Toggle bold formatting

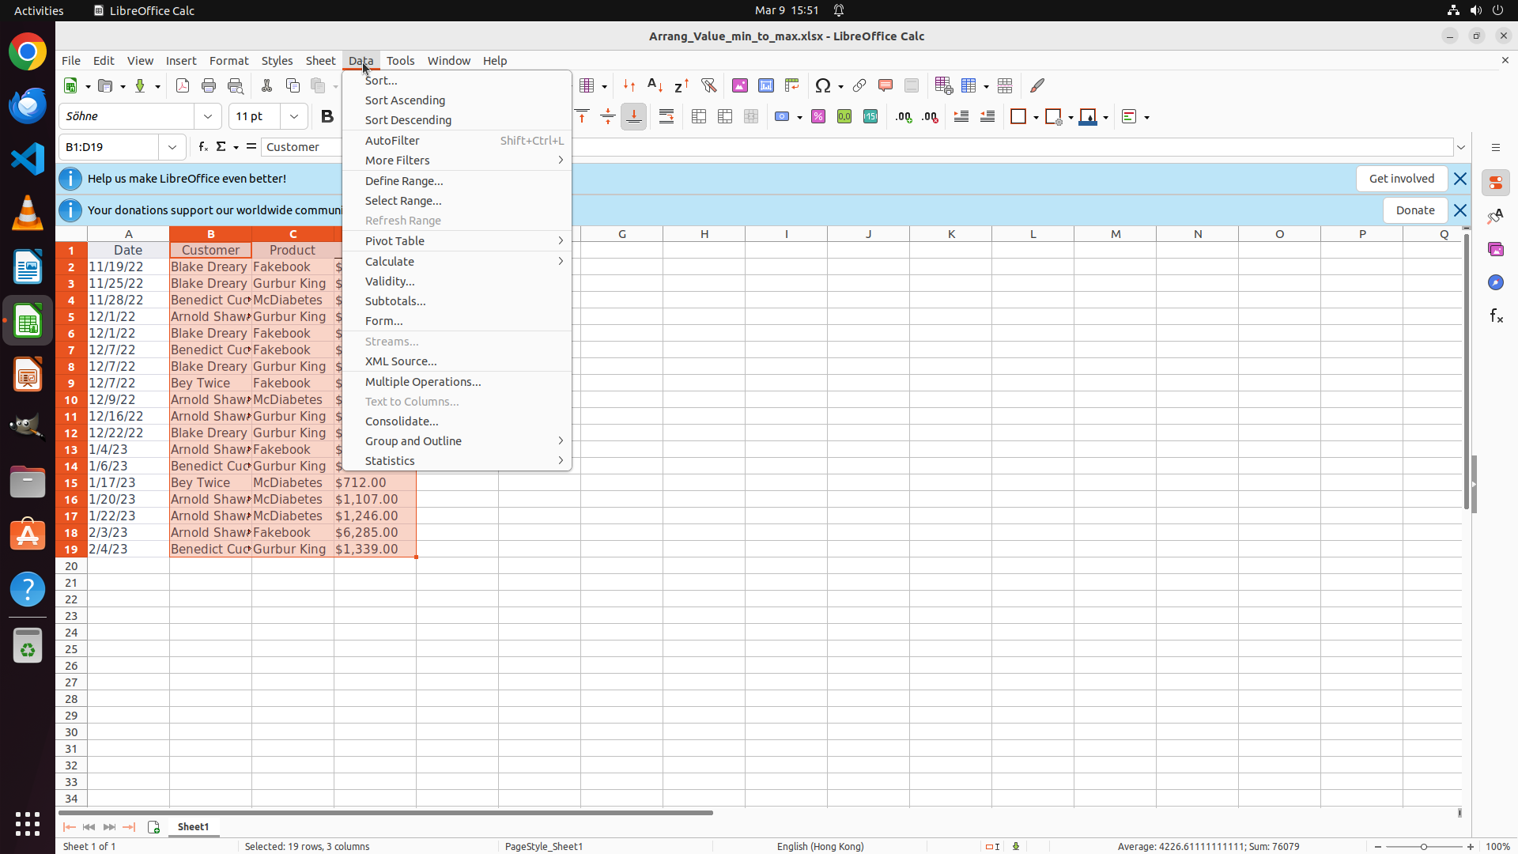(x=327, y=117)
